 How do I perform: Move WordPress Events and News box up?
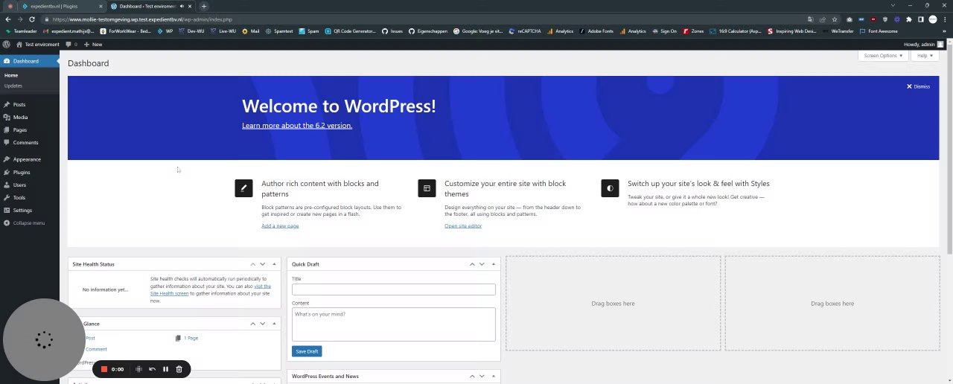tap(472, 377)
